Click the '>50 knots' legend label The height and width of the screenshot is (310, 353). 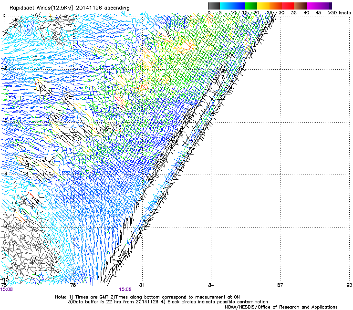click(x=339, y=13)
